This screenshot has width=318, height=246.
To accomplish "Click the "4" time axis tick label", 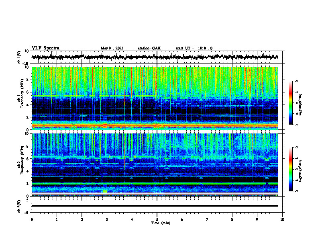I will (x=132, y=219).
